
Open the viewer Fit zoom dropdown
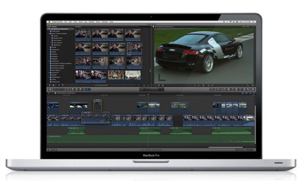coord(246,27)
